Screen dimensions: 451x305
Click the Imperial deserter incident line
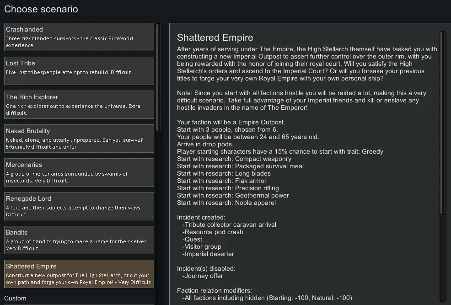coord(209,254)
